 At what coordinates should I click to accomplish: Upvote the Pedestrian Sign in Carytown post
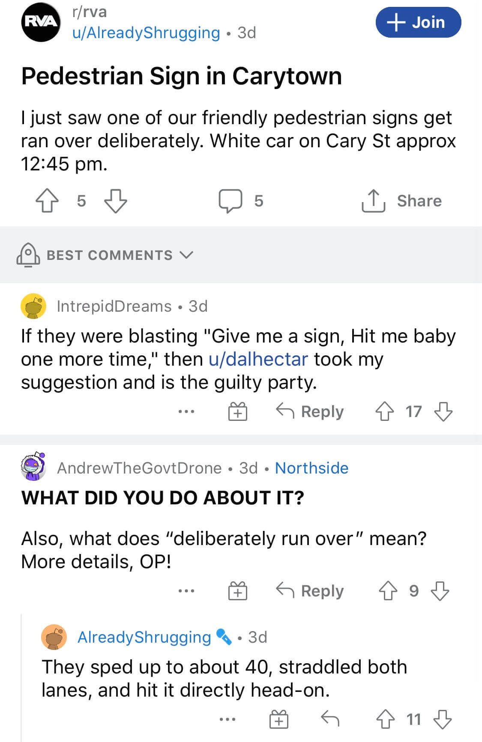point(47,201)
